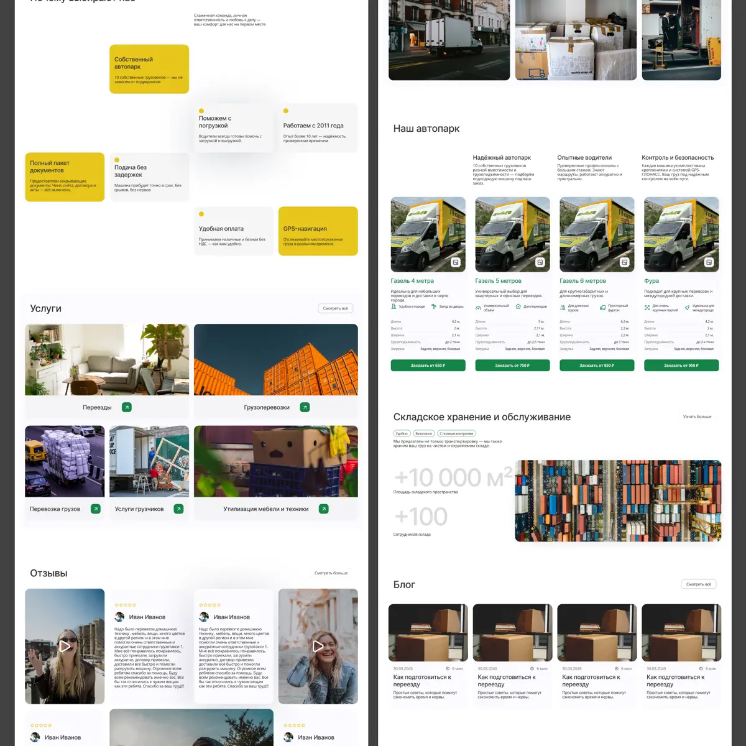This screenshot has width=746, height=746.
Task: Click the +10 000 м² figure
Action: tap(453, 477)
